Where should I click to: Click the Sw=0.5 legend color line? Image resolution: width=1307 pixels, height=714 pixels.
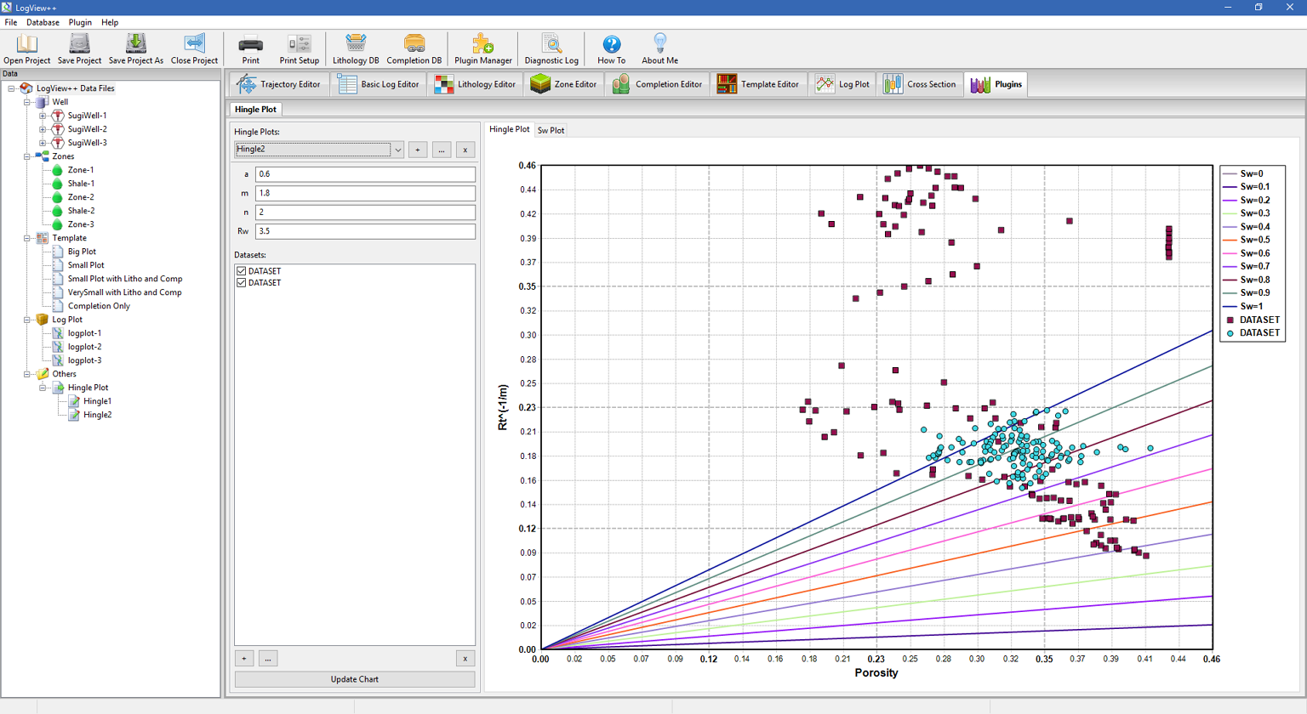pyautogui.click(x=1230, y=241)
